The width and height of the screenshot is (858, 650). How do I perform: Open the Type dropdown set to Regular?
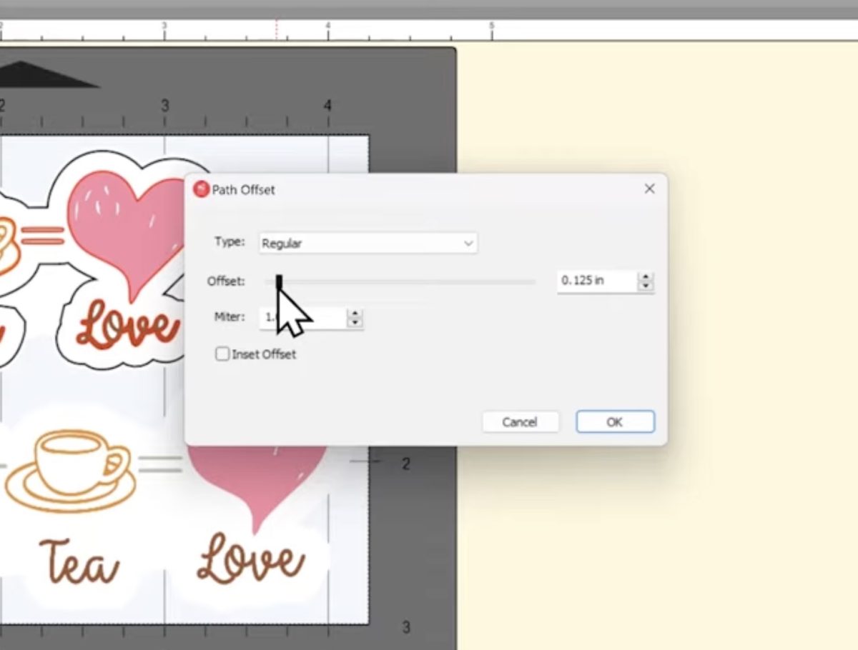(x=368, y=243)
